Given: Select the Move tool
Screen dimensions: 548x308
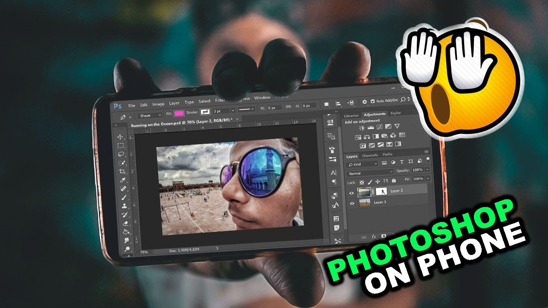Looking at the screenshot, I should click(120, 137).
